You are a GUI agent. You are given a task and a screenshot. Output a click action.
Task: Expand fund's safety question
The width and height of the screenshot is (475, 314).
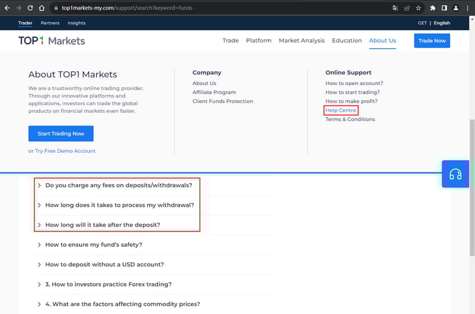pos(94,244)
